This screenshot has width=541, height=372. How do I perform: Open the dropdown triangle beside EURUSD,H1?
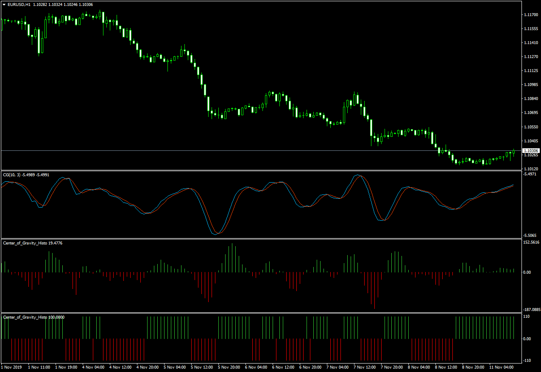(4, 4)
